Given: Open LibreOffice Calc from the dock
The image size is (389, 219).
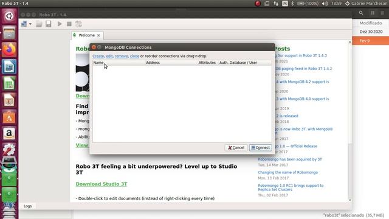Looking at the screenshot, I should [x=9, y=83].
